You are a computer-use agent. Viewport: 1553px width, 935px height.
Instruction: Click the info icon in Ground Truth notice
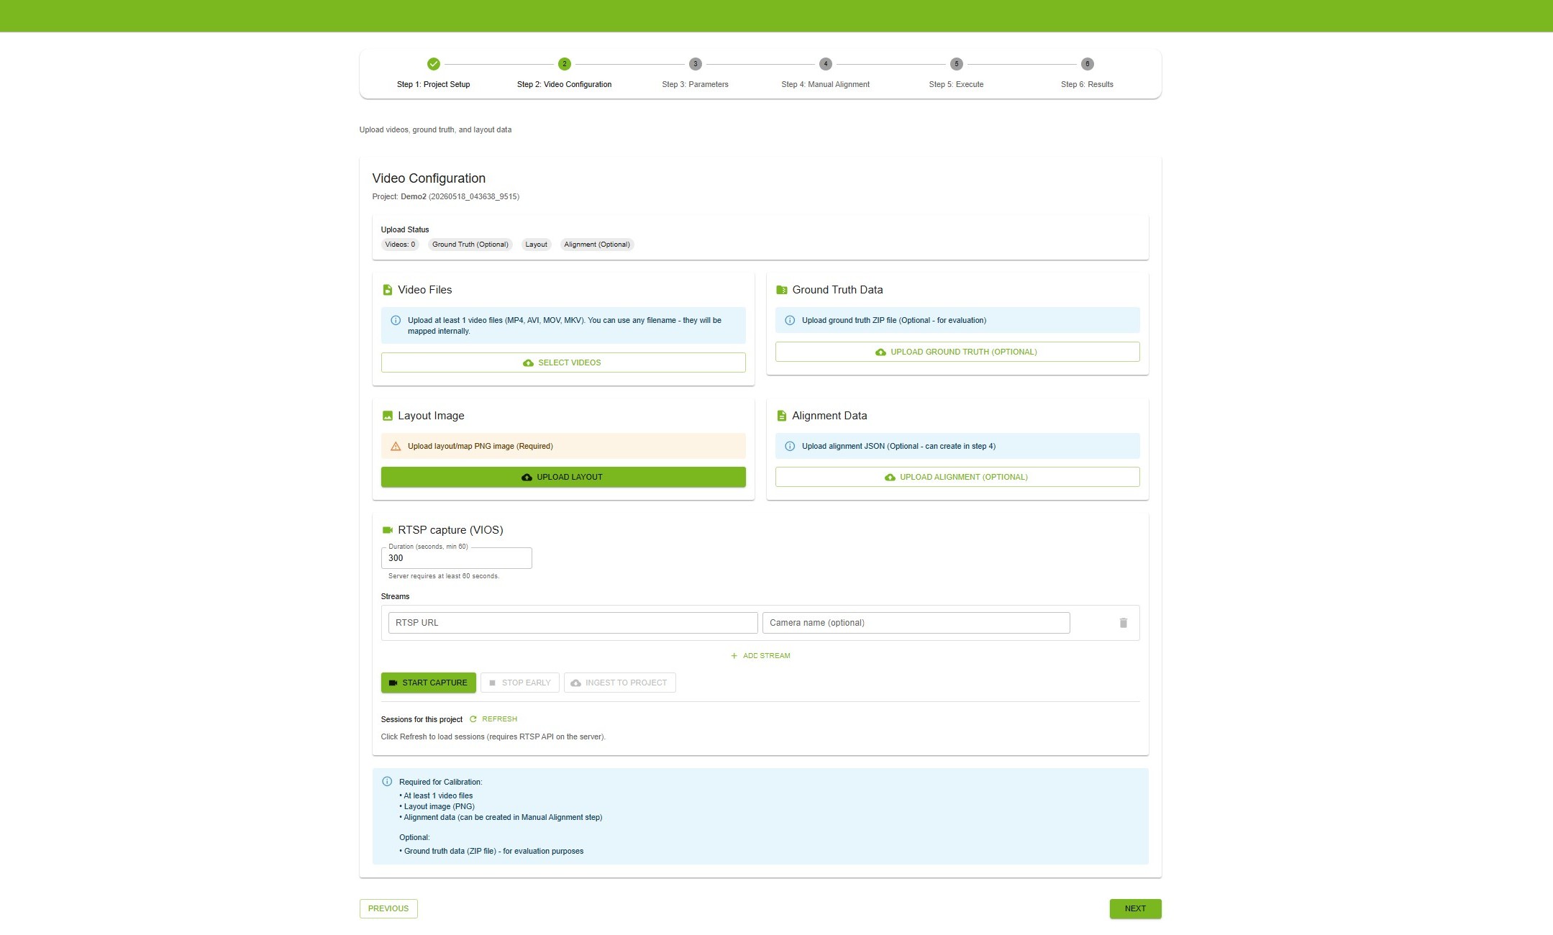[790, 321]
